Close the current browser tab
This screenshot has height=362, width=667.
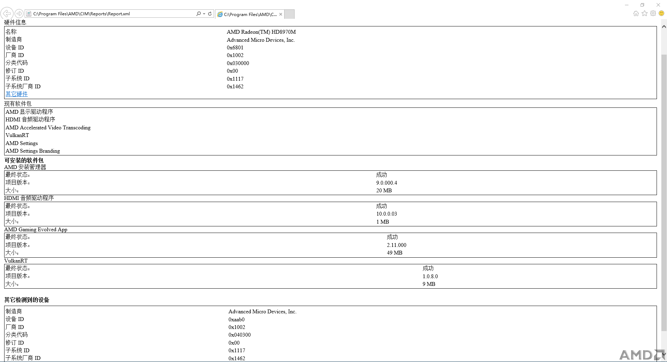click(x=281, y=14)
